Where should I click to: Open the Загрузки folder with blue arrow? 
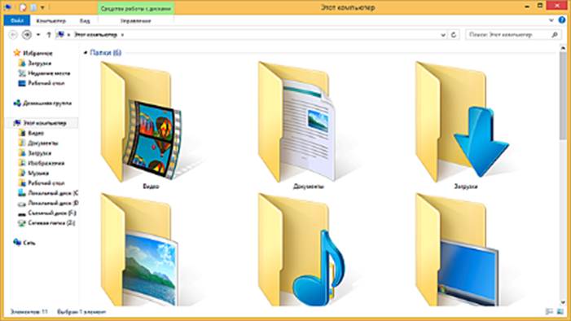pyautogui.click(x=462, y=121)
